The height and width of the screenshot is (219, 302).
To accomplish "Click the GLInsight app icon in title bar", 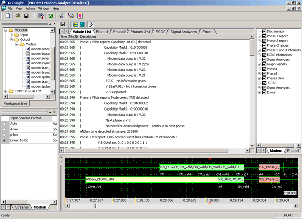I will [x=3, y=3].
